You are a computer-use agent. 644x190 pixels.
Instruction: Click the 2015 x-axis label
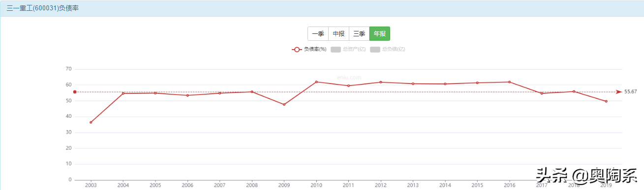(477, 185)
